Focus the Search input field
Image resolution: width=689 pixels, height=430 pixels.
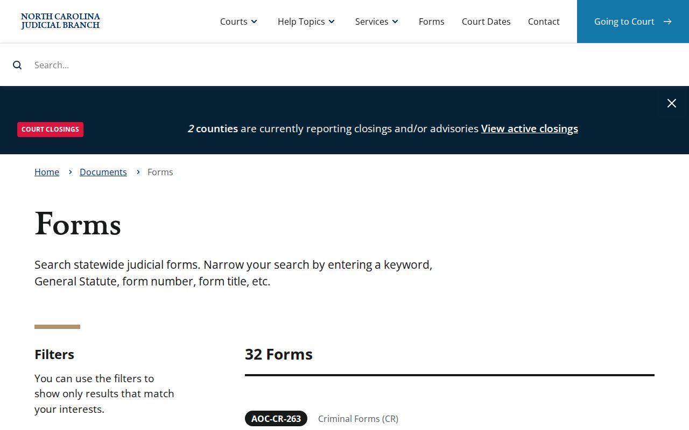click(x=355, y=65)
